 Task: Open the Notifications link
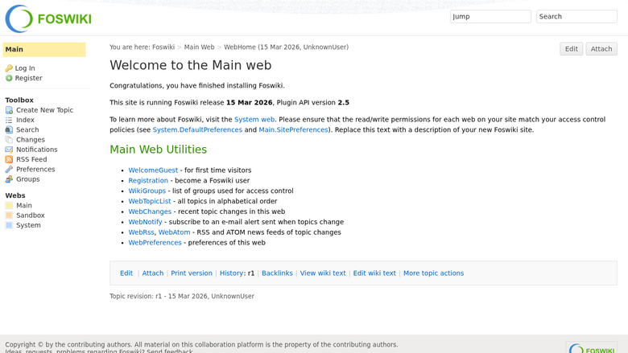pos(37,150)
